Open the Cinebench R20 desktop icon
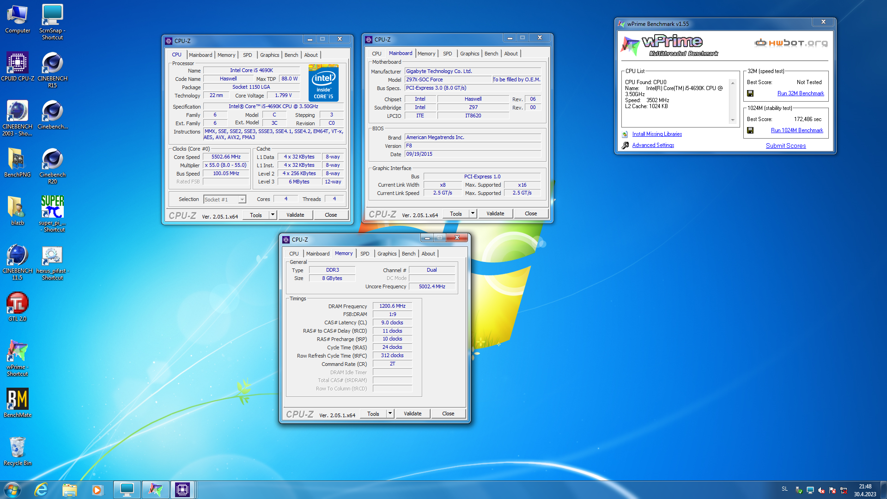The width and height of the screenshot is (887, 499). tap(52, 166)
